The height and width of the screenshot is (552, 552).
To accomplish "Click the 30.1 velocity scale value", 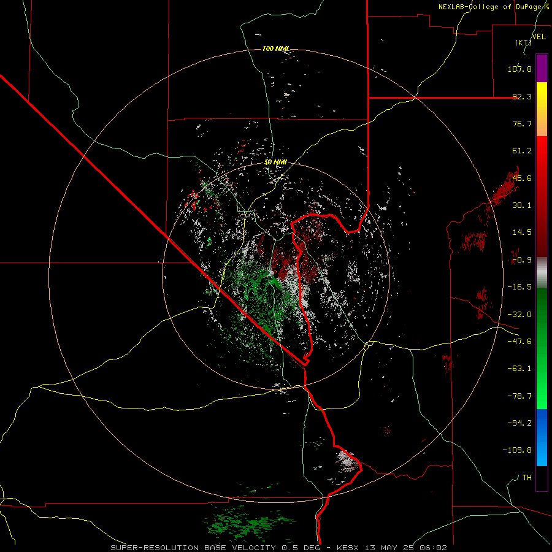I will tap(522, 205).
